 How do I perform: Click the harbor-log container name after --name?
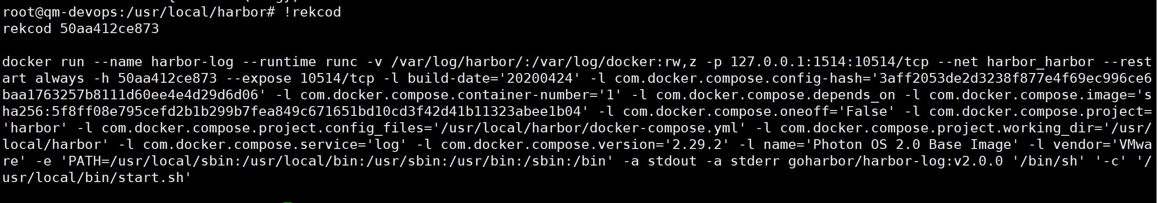pyautogui.click(x=192, y=62)
